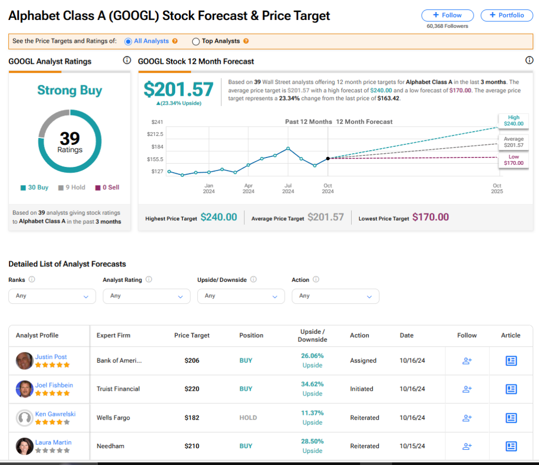Click follow icon for Ken Gawrelski
The image size is (539, 465).
[x=466, y=418]
